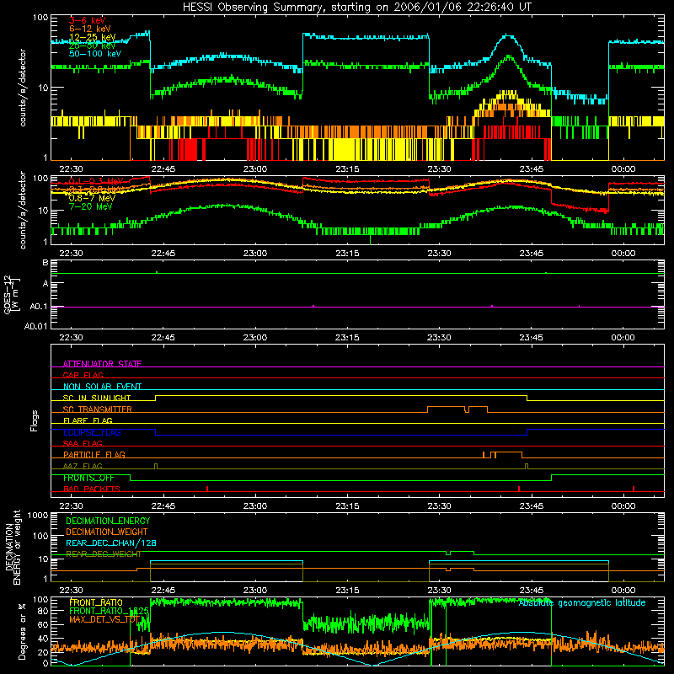Click the REAR_DEC_CHAN/128 legend label

[x=111, y=543]
